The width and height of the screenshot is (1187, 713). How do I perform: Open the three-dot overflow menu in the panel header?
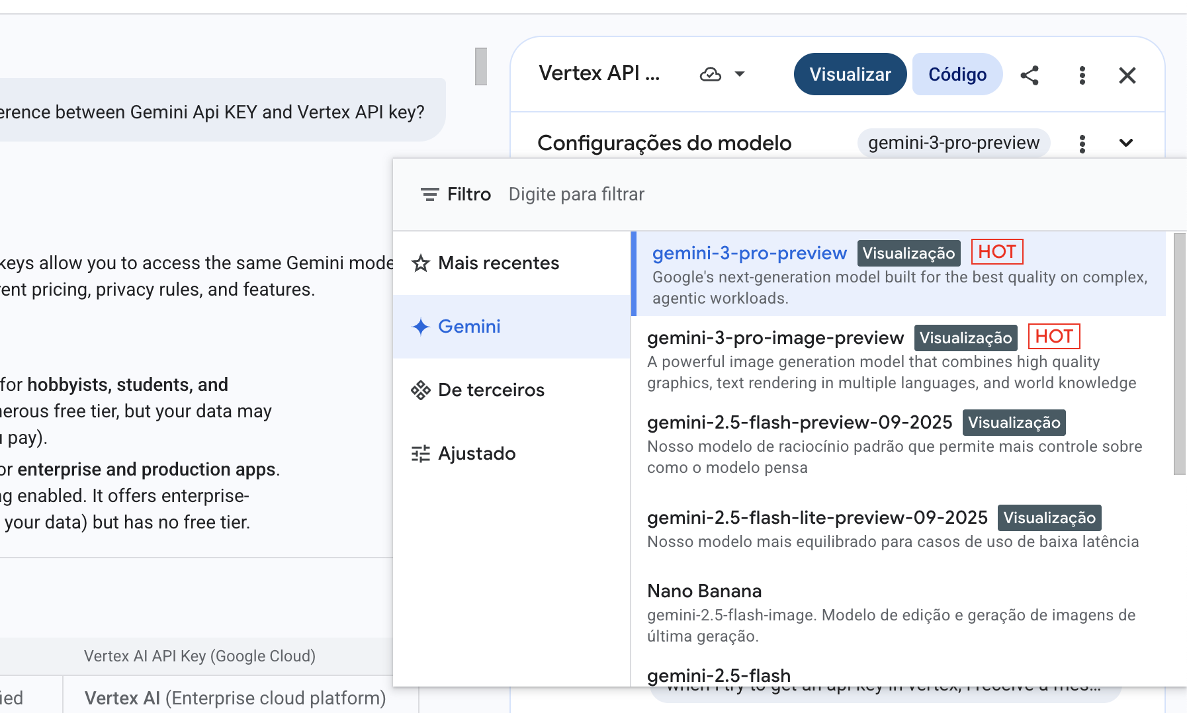[x=1082, y=75]
